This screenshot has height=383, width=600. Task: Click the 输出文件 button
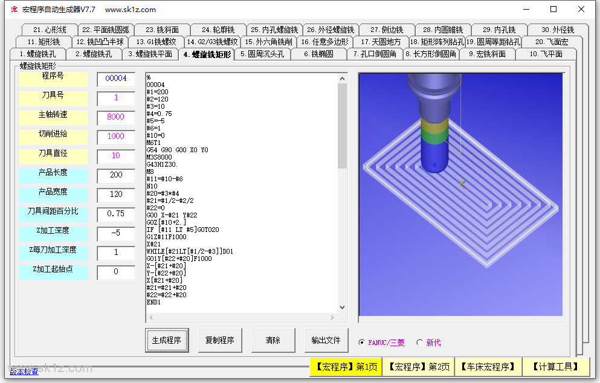(x=326, y=340)
